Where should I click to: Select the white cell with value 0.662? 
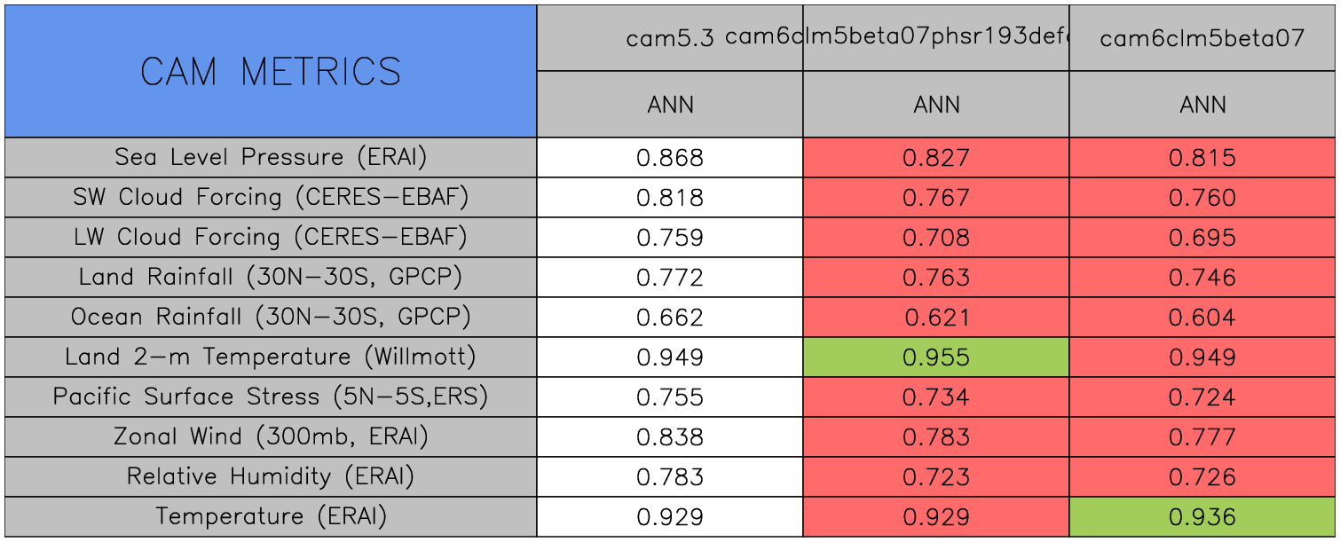pos(670,318)
